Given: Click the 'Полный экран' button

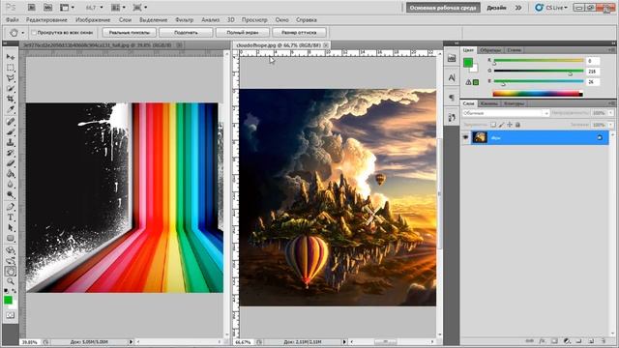Looking at the screenshot, I should (243, 32).
